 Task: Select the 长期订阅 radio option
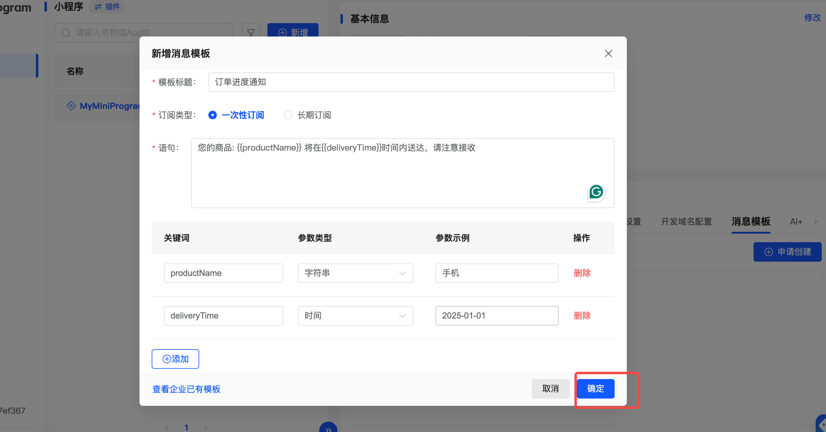pyautogui.click(x=288, y=115)
